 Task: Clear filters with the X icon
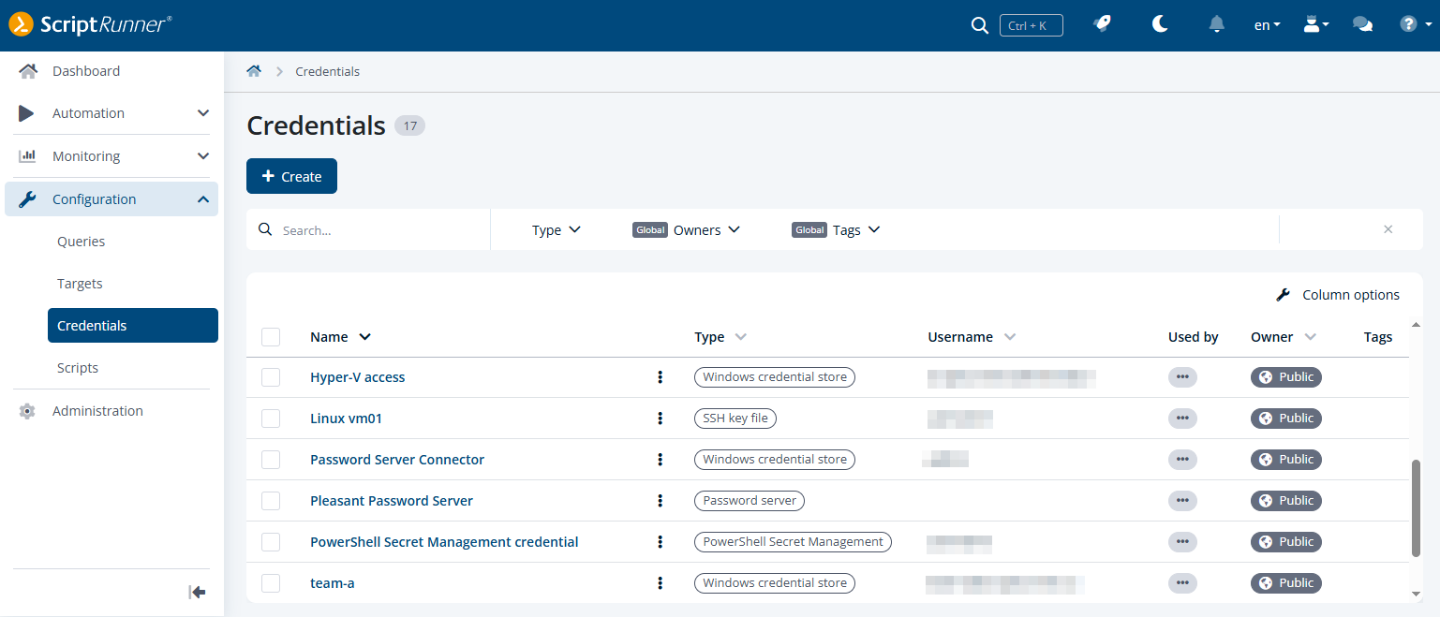tap(1388, 229)
